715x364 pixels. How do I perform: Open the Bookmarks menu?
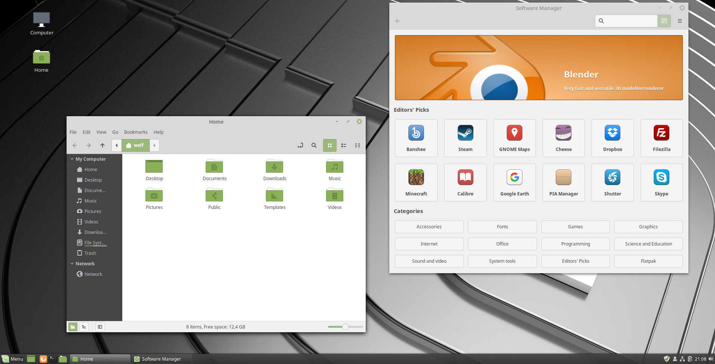click(136, 132)
